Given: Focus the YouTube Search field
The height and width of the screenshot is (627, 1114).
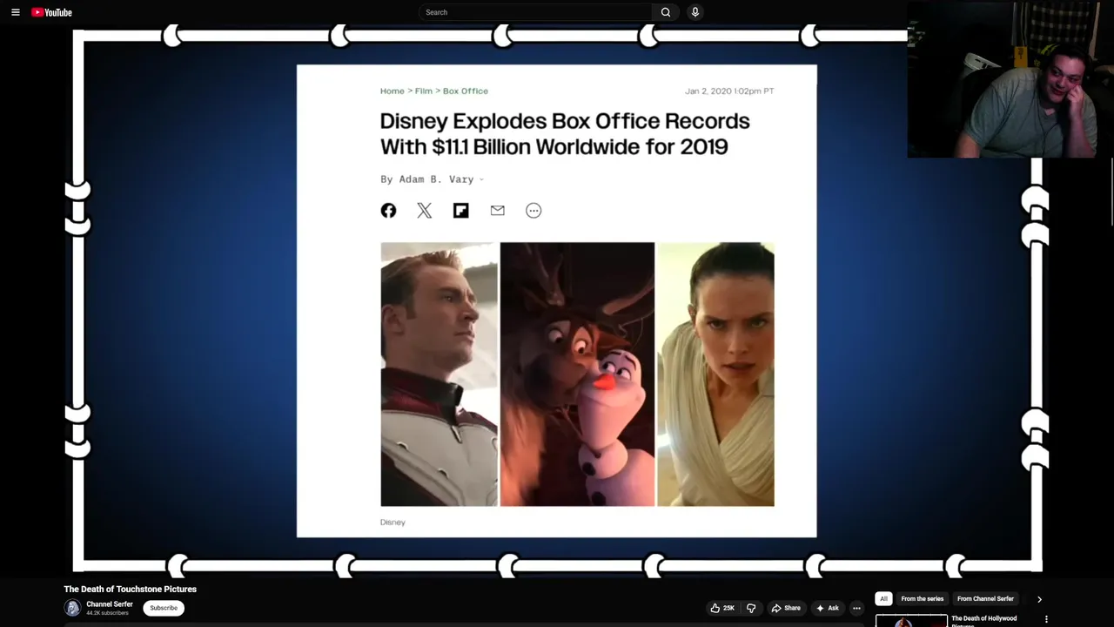Looking at the screenshot, I should 535,12.
